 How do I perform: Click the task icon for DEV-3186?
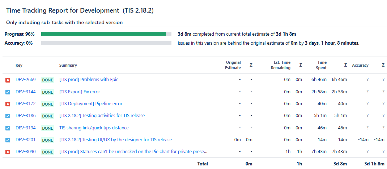(x=8, y=116)
